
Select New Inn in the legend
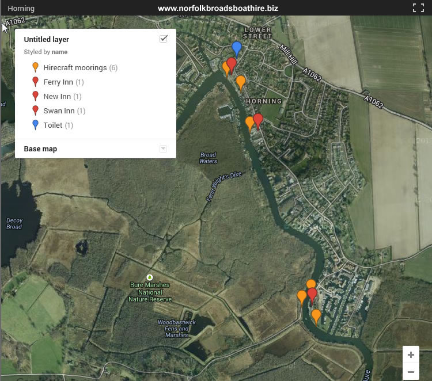[57, 97]
